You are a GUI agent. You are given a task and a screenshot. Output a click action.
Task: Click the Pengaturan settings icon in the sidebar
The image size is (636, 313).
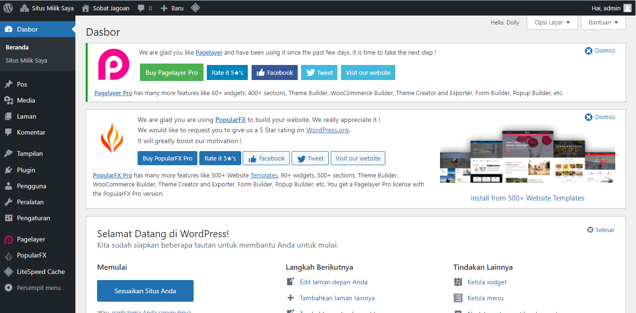8,218
